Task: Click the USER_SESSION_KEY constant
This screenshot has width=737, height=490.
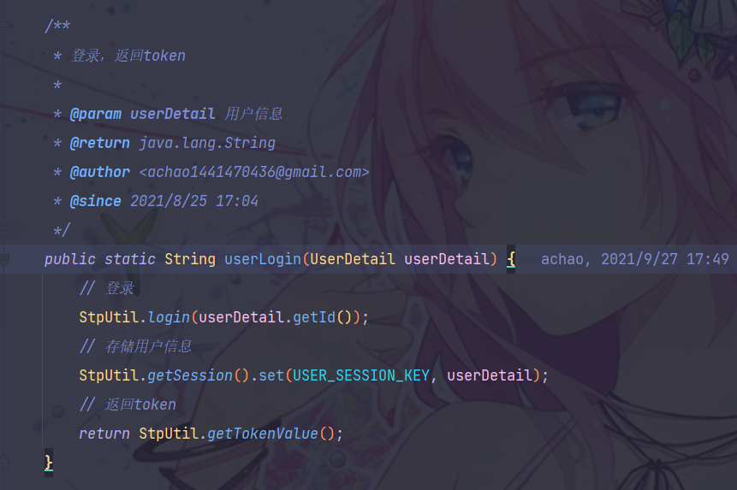Action: (x=361, y=375)
